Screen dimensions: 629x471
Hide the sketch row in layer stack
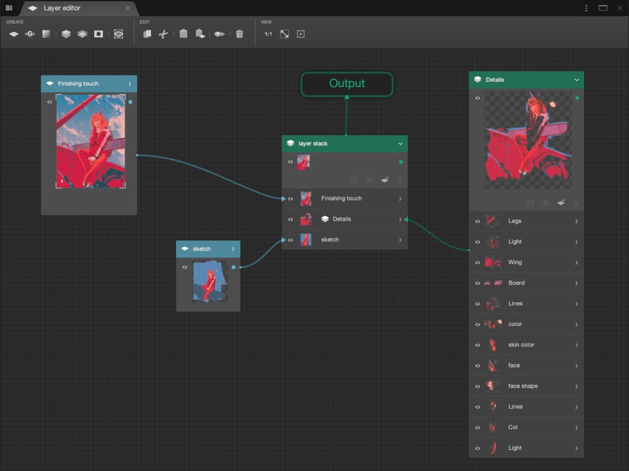coord(290,240)
